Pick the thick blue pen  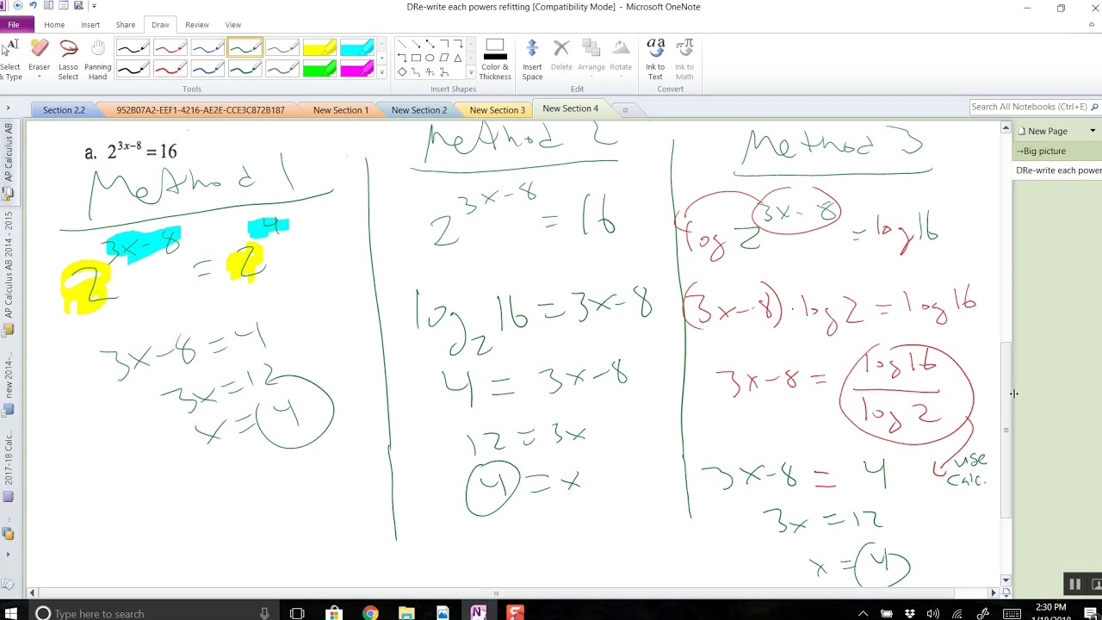[207, 69]
